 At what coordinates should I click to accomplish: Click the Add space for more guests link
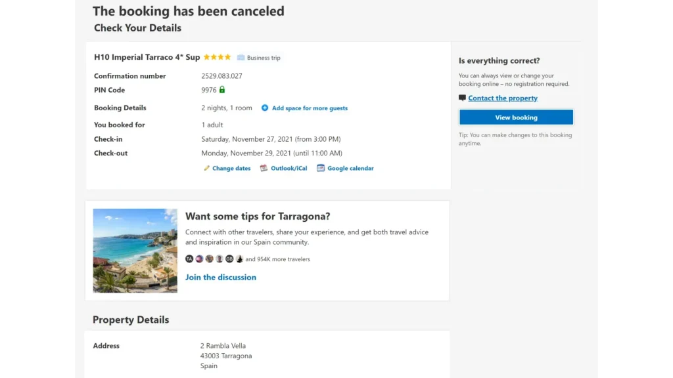click(x=310, y=108)
